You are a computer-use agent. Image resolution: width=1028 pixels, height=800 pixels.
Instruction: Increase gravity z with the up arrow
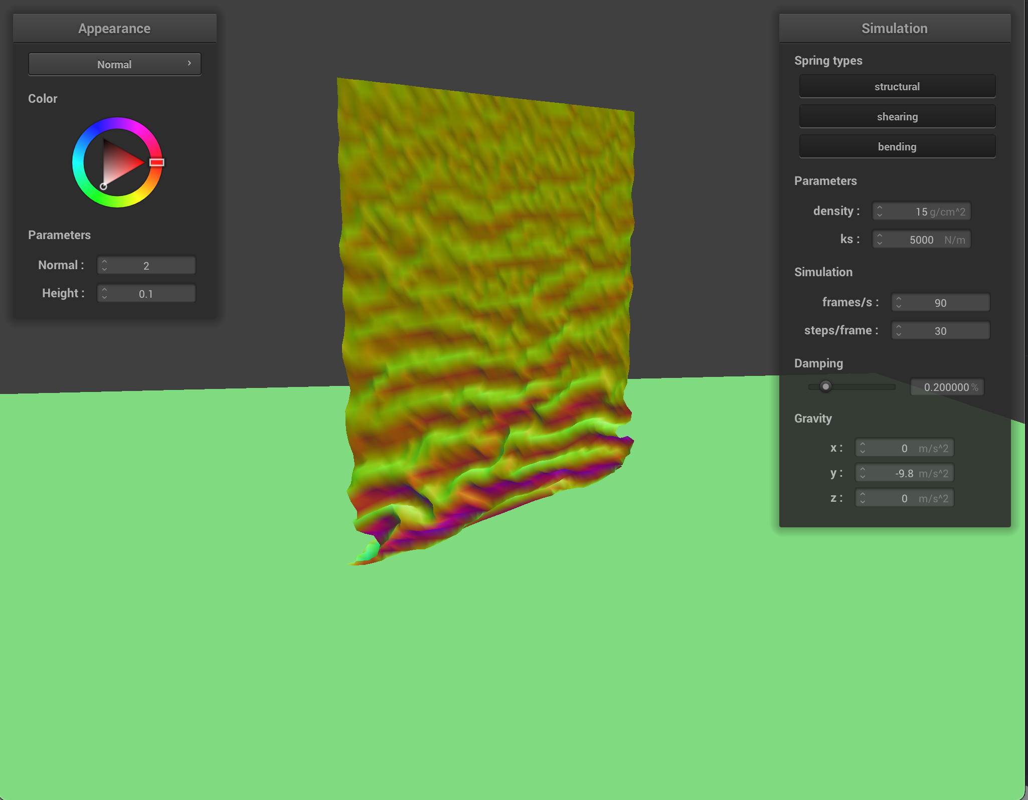[863, 494]
